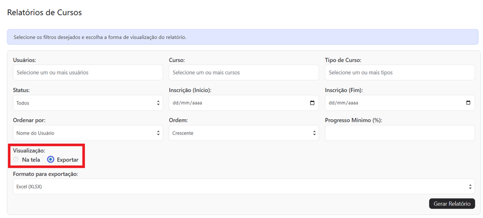Click the blue filter instructions banner
Image resolution: width=483 pixels, height=218 pixels.
(241, 37)
